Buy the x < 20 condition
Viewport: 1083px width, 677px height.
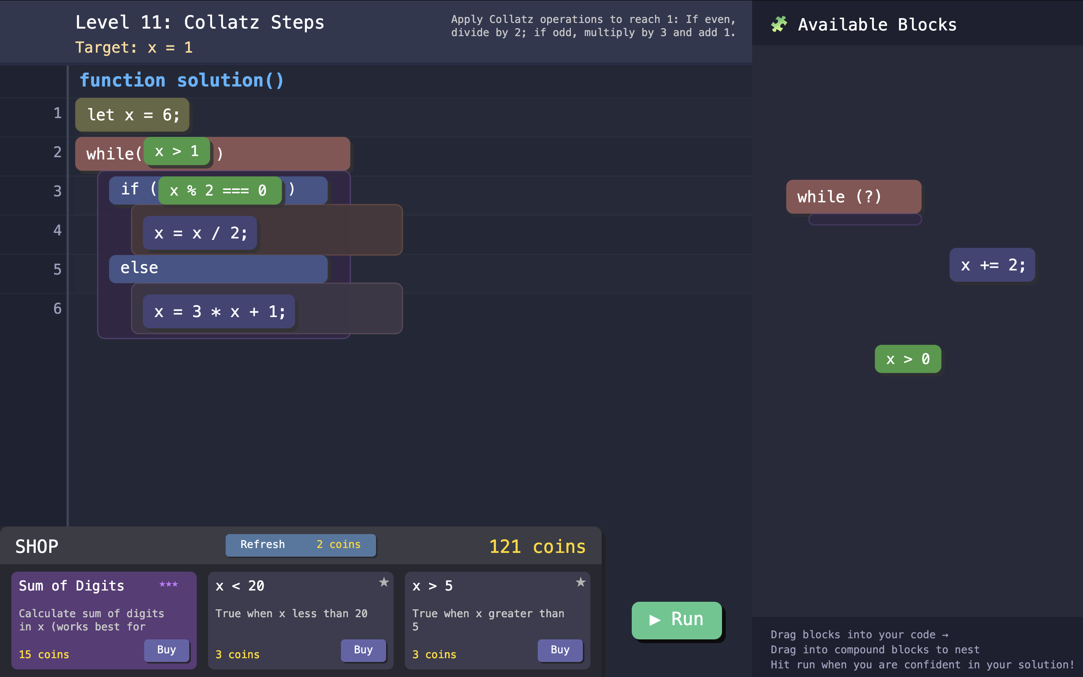[x=363, y=650]
